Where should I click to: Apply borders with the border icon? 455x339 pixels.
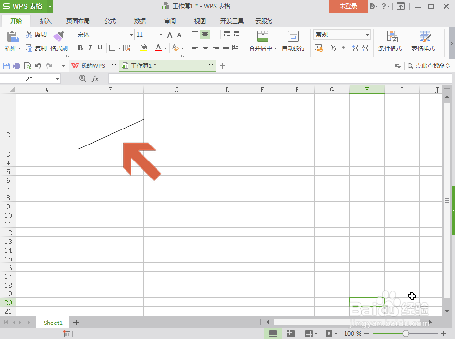click(112, 48)
